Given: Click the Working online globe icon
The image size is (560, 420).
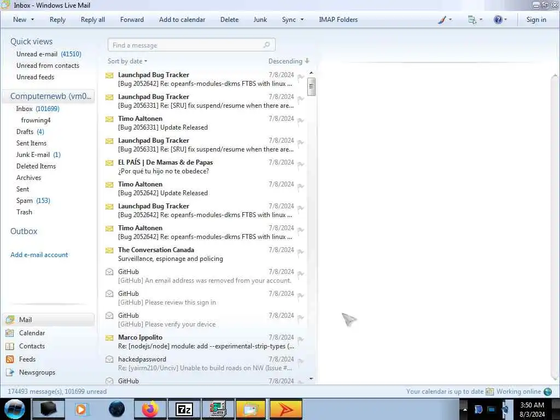Looking at the screenshot, I should (547, 392).
